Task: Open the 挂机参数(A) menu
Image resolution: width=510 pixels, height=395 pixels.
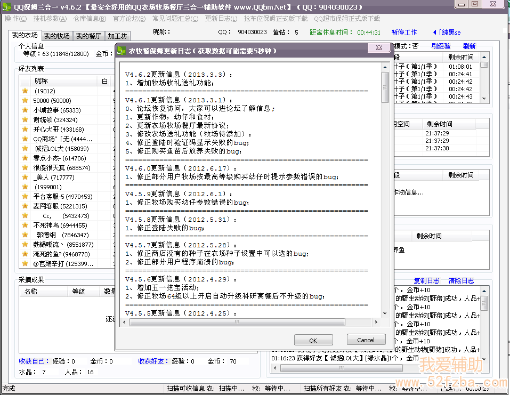Action: coord(50,19)
